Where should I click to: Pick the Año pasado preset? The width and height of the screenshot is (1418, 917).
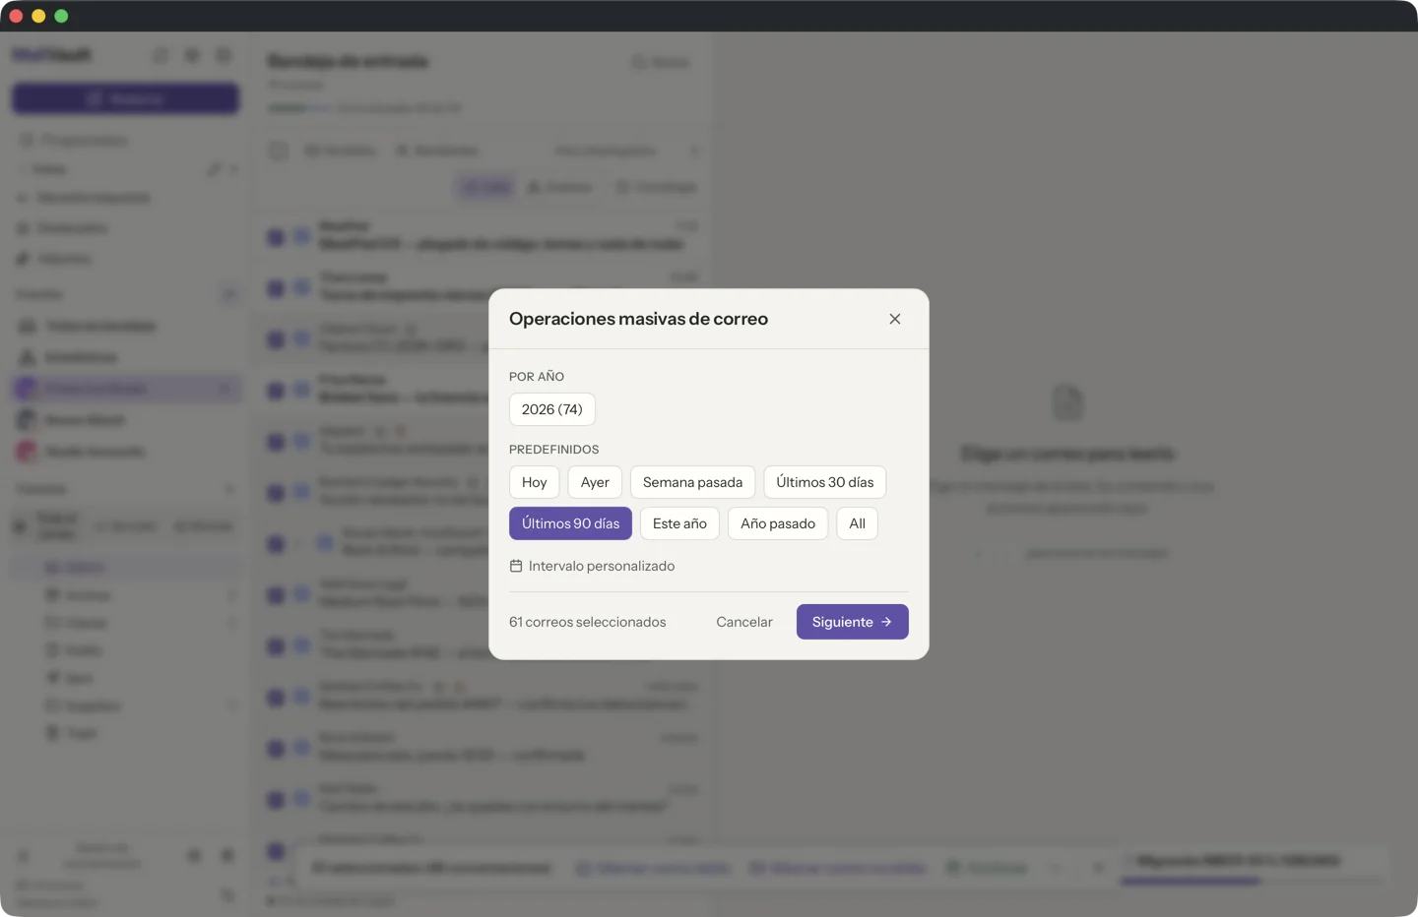coord(778,523)
